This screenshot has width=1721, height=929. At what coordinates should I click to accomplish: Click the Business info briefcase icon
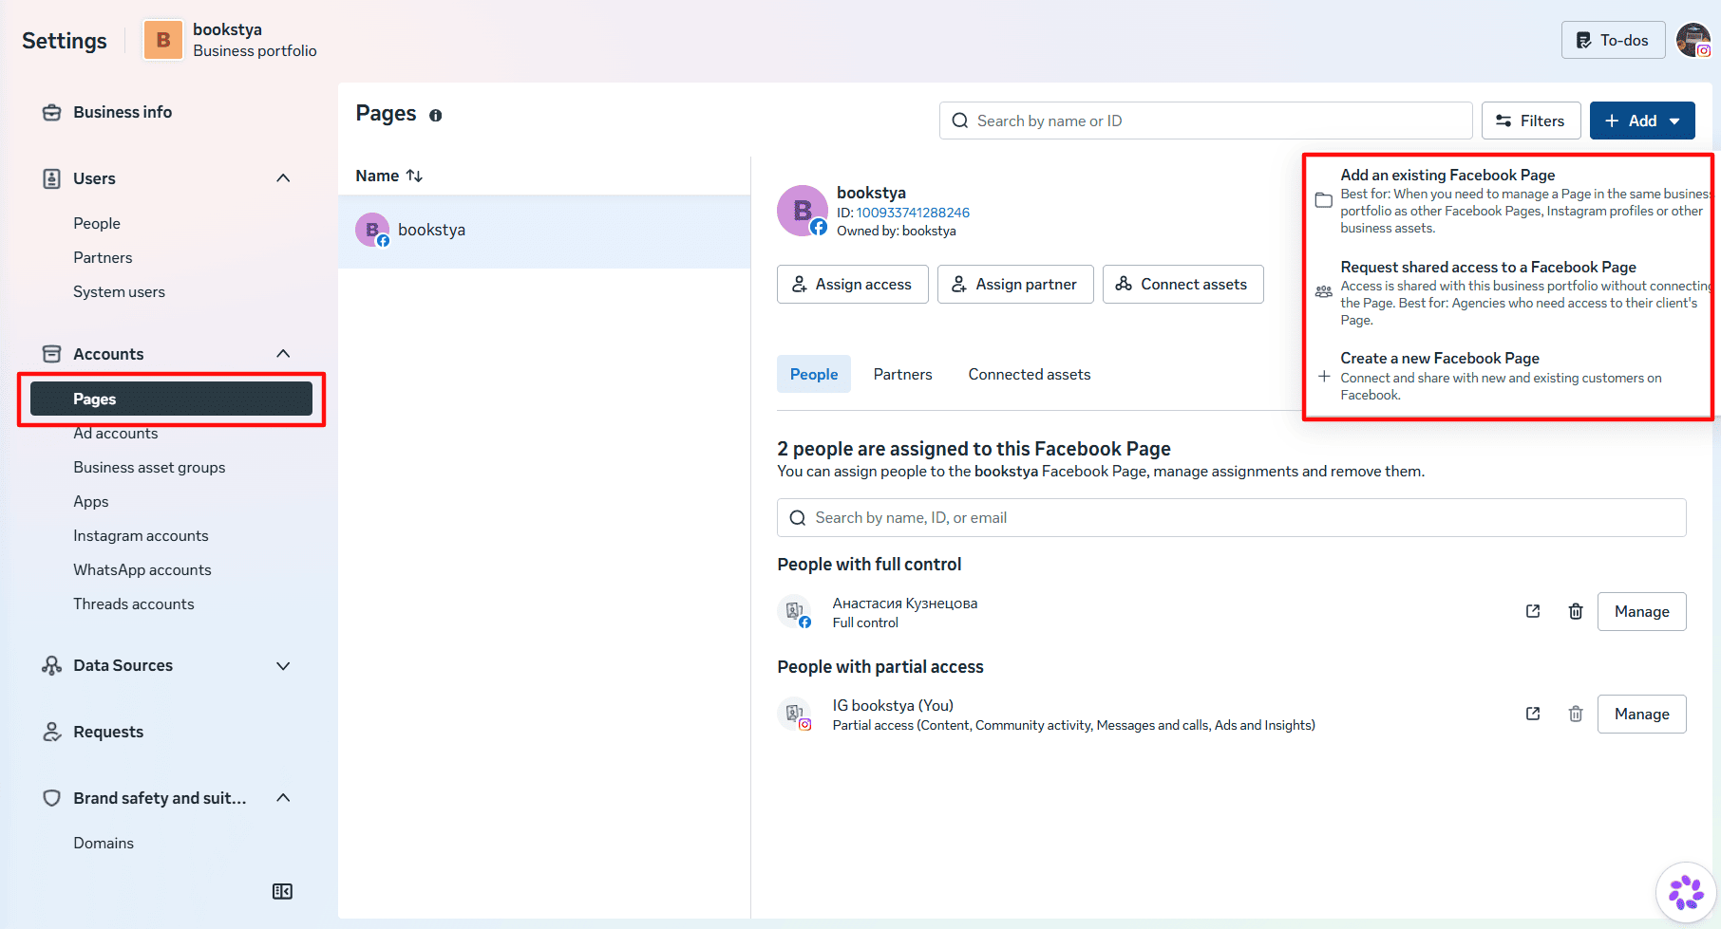pyautogui.click(x=51, y=112)
